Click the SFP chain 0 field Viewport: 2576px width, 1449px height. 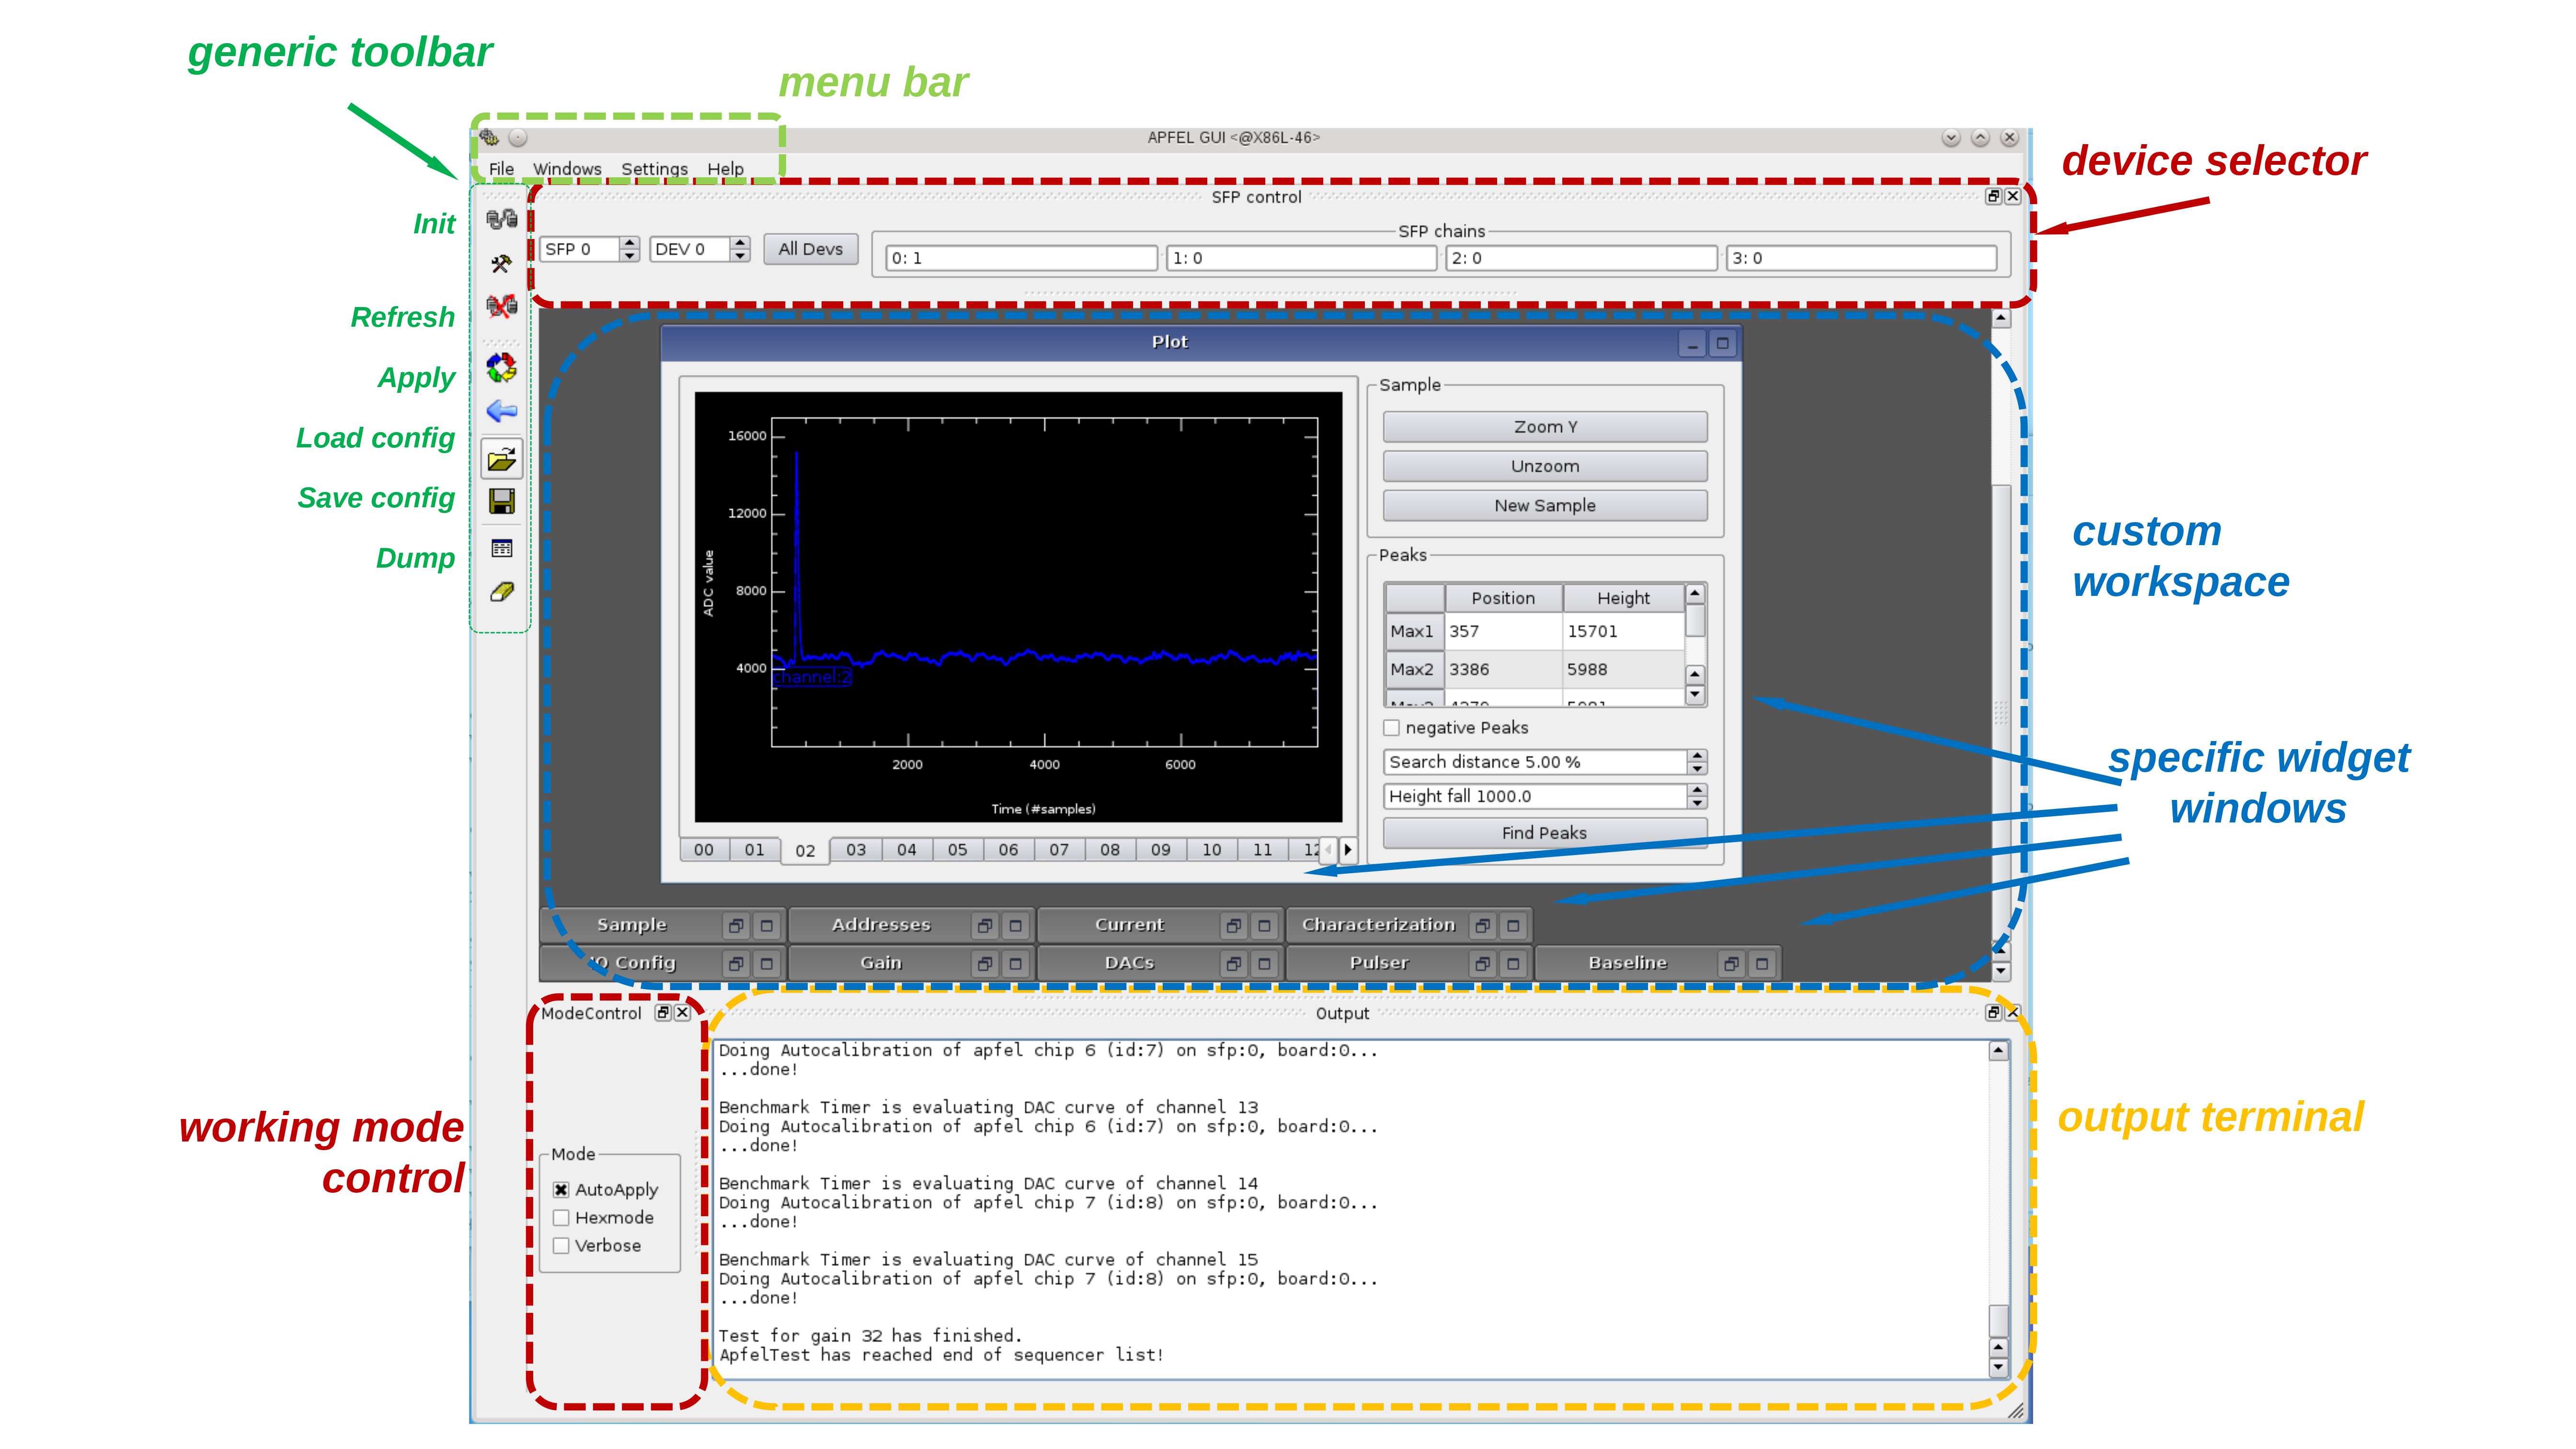coord(1020,259)
